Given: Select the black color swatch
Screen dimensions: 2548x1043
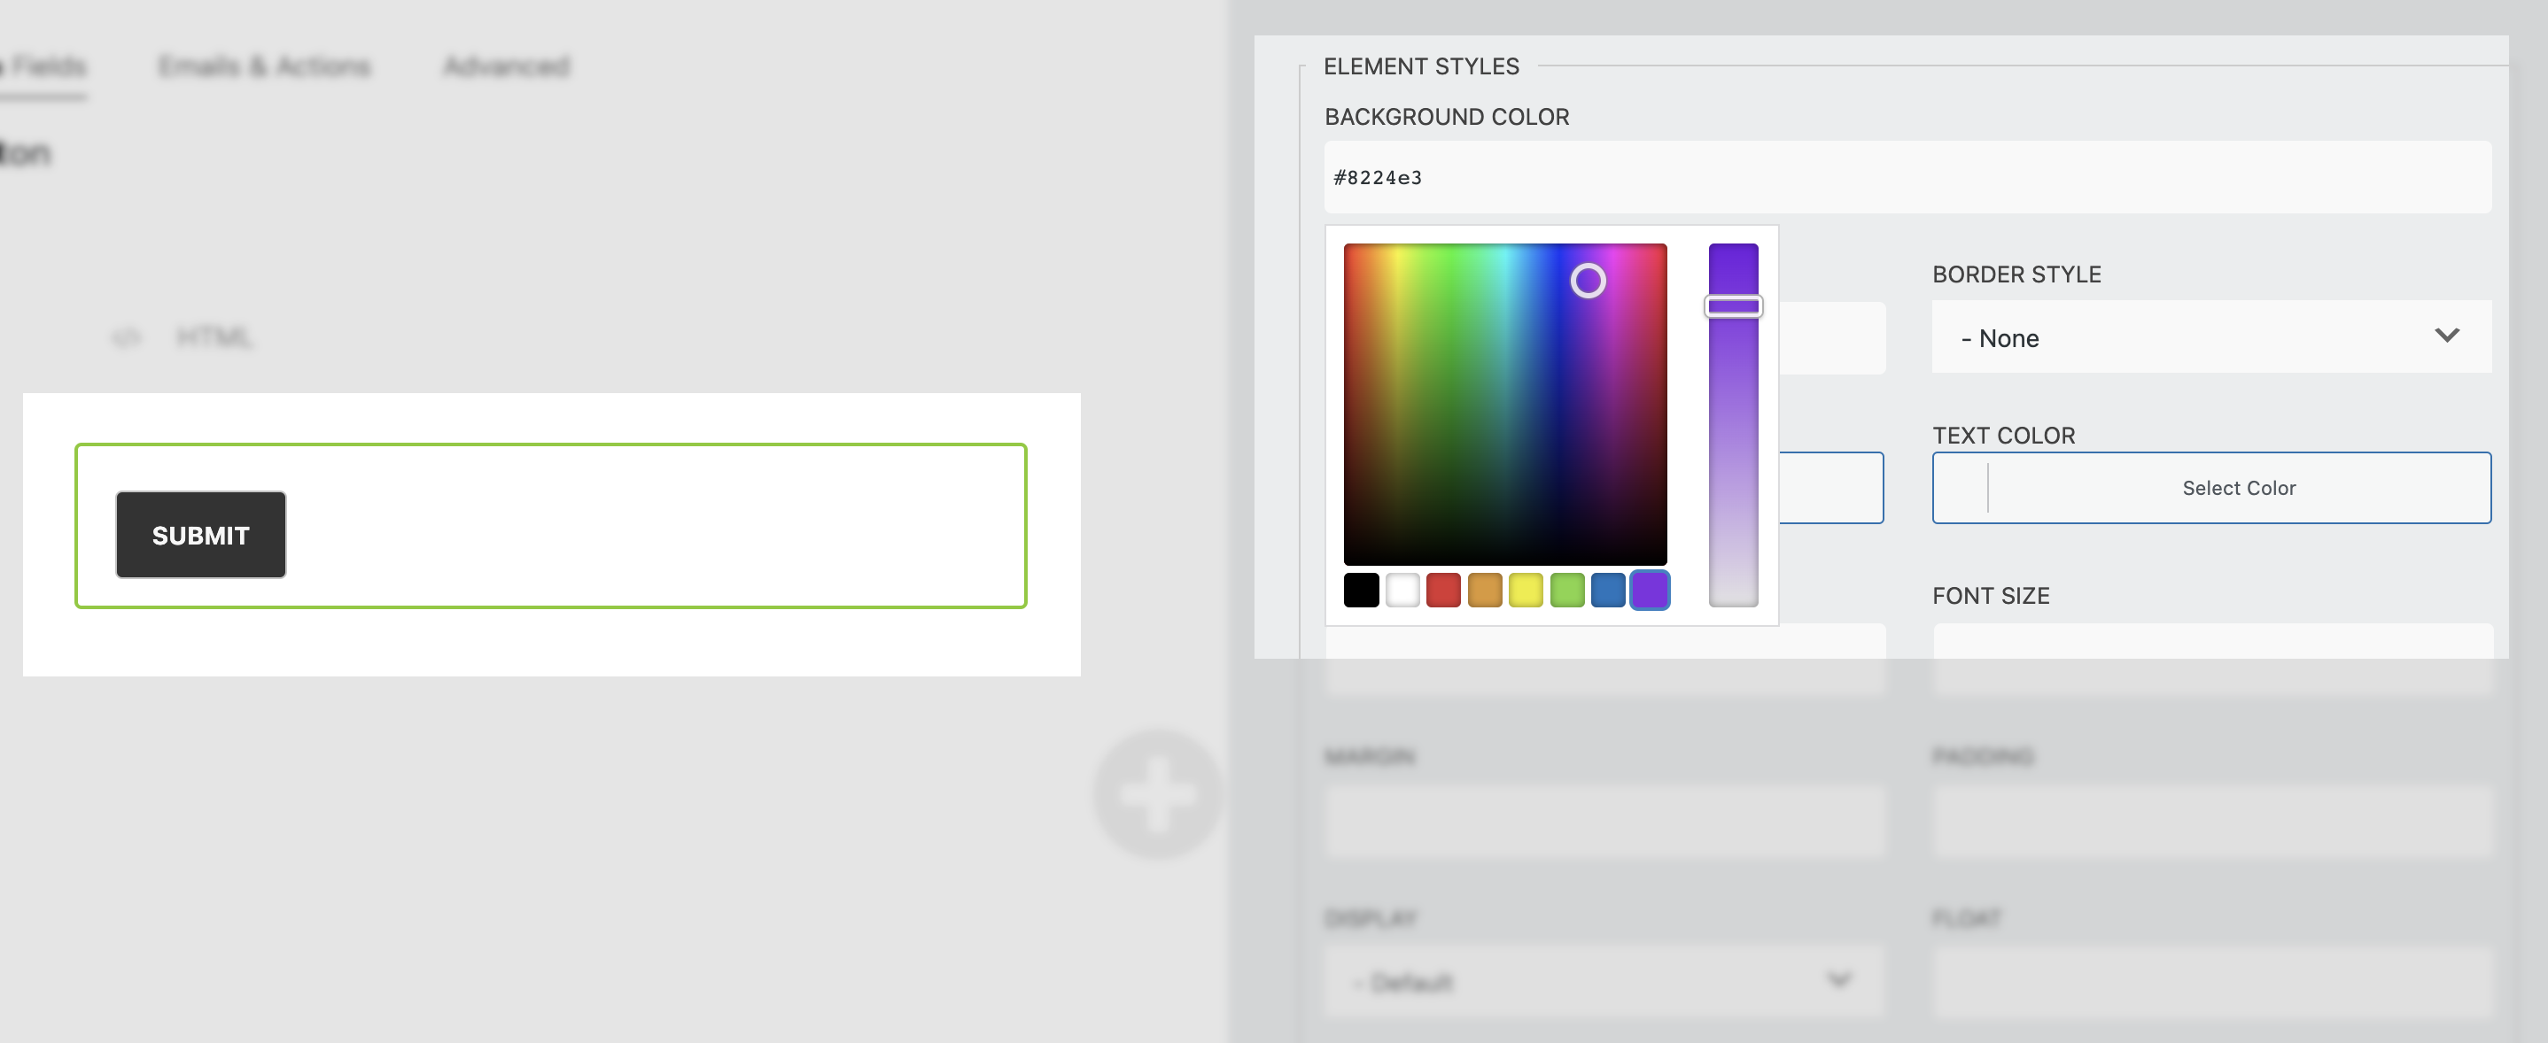Looking at the screenshot, I should (x=1361, y=591).
